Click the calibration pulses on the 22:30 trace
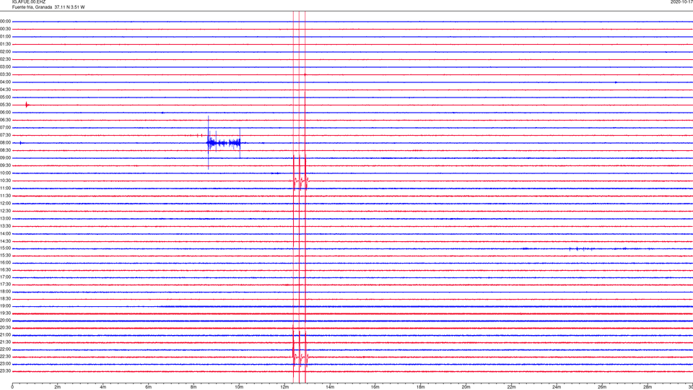The height and width of the screenshot is (390, 693). (x=300, y=356)
